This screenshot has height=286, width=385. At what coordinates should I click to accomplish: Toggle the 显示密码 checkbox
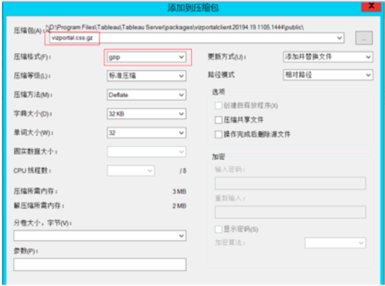pyautogui.click(x=219, y=229)
